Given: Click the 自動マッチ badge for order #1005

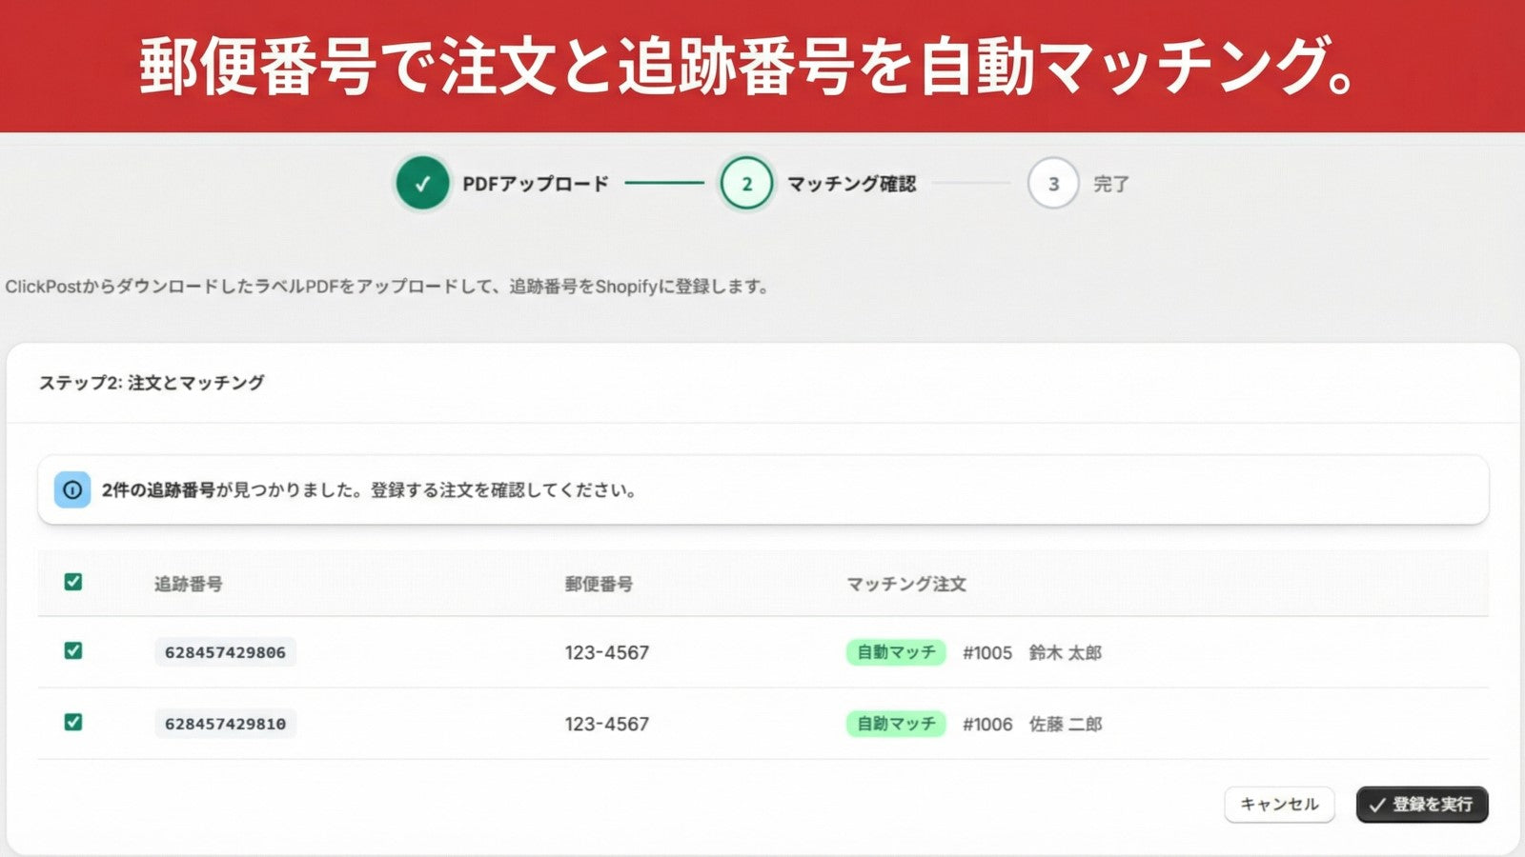Looking at the screenshot, I should pos(894,653).
